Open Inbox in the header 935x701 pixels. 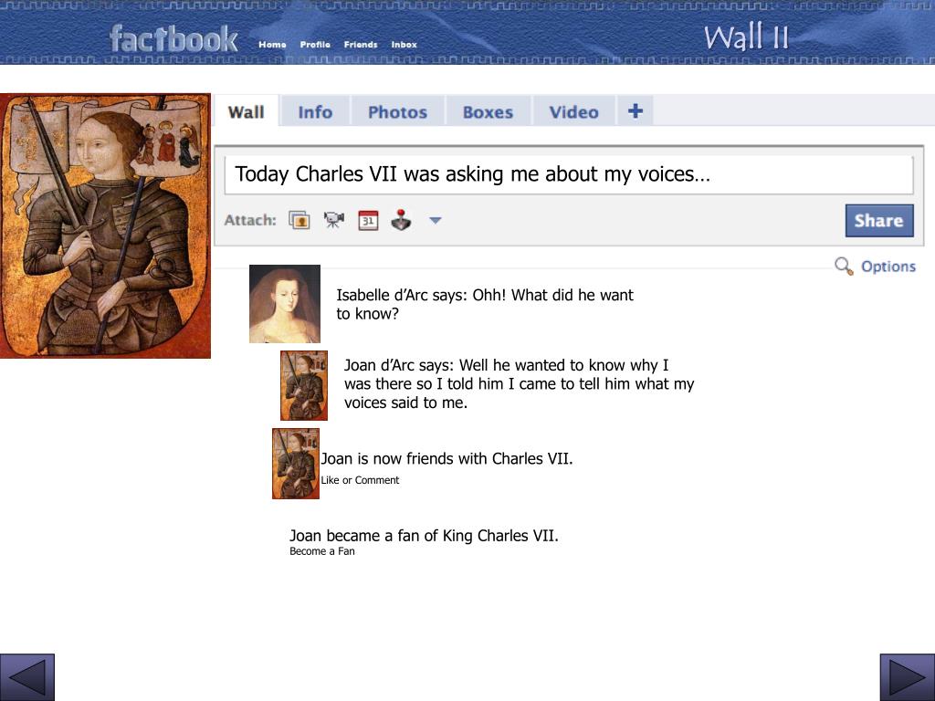[x=404, y=45]
